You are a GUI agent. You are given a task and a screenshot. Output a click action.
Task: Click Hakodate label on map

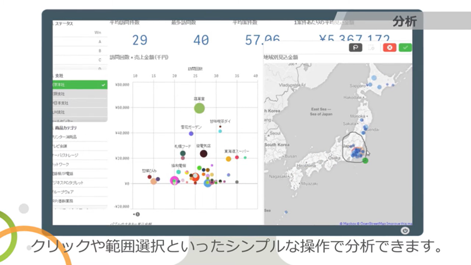pyautogui.click(x=353, y=97)
